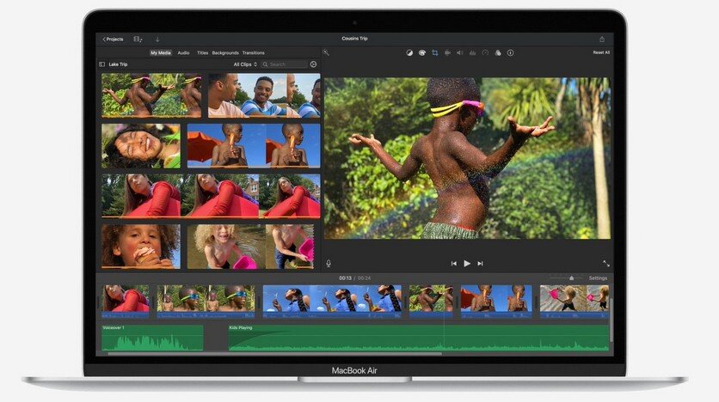
Task: Apply the magic wand auto-enhance
Action: [326, 52]
